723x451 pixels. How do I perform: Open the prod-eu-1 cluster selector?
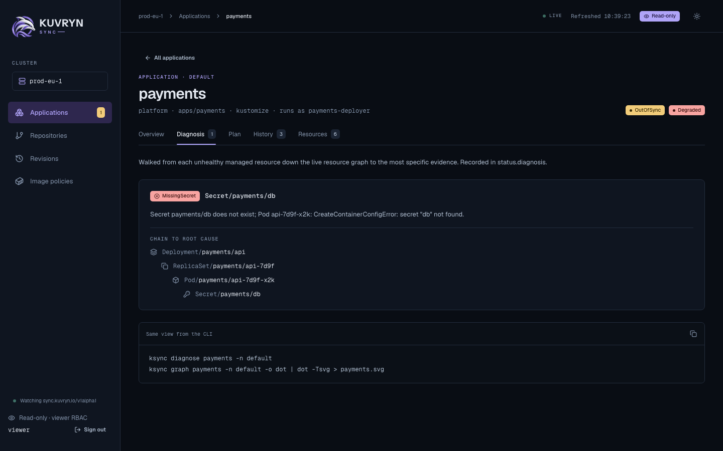tap(60, 81)
